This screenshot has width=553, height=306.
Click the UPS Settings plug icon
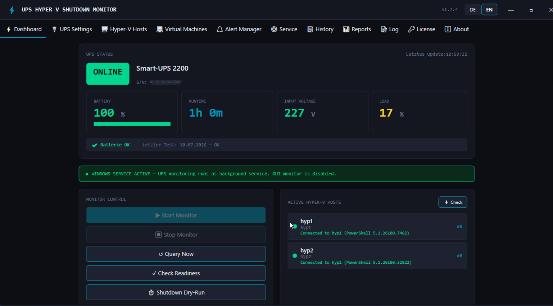(54, 29)
